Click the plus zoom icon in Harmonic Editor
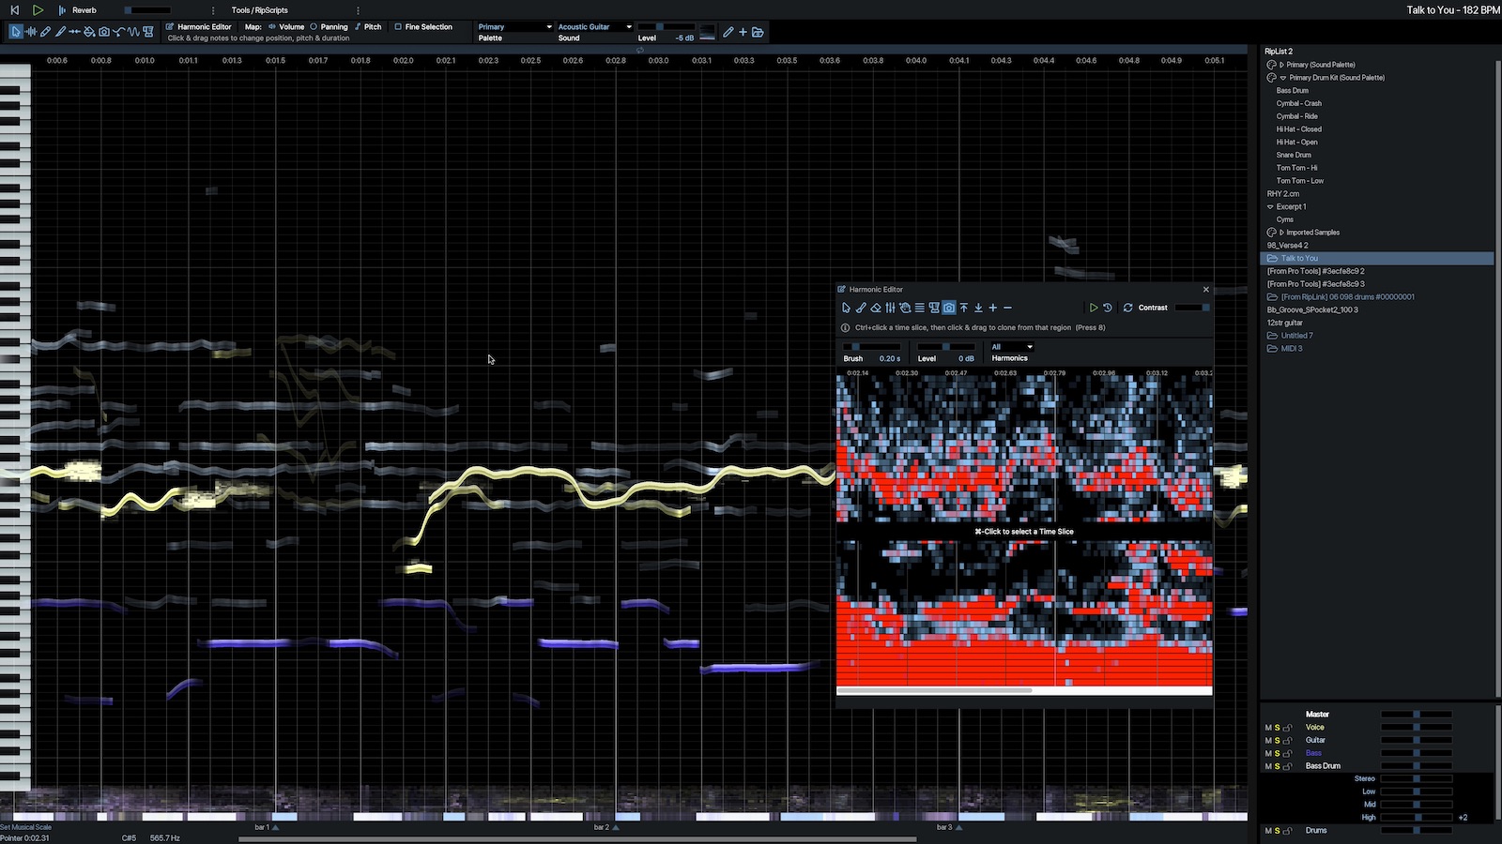 click(991, 308)
